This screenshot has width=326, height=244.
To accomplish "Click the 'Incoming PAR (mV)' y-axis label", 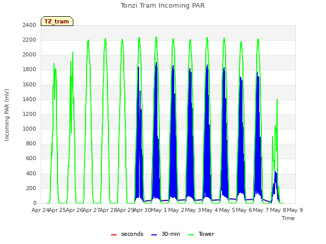I will (x=7, y=115).
